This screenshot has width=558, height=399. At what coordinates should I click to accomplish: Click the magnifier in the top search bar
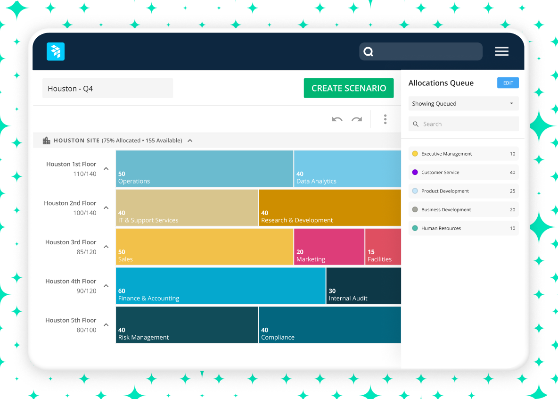pyautogui.click(x=368, y=51)
